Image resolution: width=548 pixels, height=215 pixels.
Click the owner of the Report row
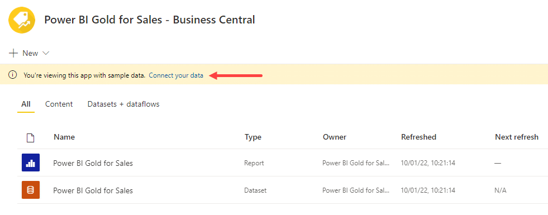click(x=356, y=163)
